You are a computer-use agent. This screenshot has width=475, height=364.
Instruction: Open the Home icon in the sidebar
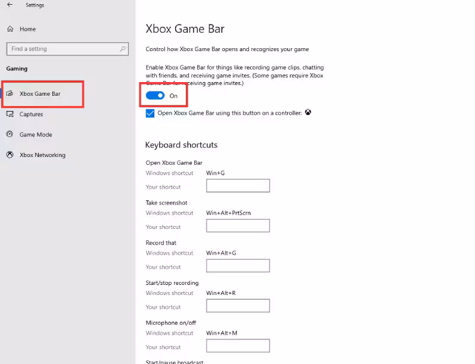(10, 29)
